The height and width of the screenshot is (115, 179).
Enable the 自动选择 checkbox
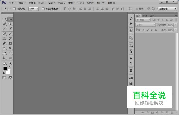coord(15,9)
